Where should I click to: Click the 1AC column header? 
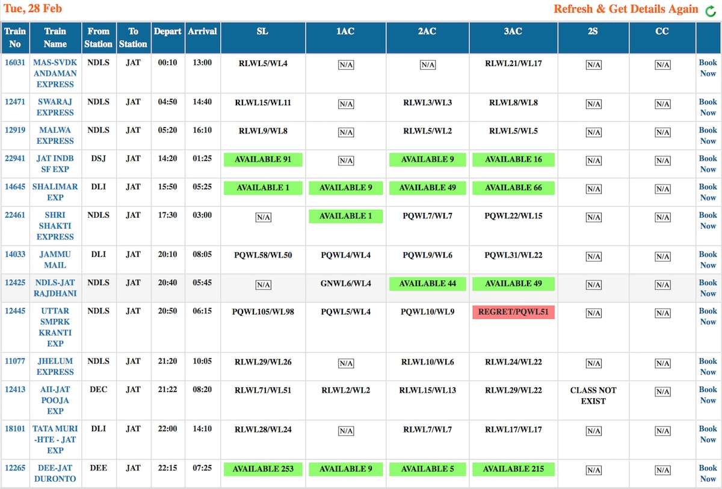pyautogui.click(x=346, y=37)
